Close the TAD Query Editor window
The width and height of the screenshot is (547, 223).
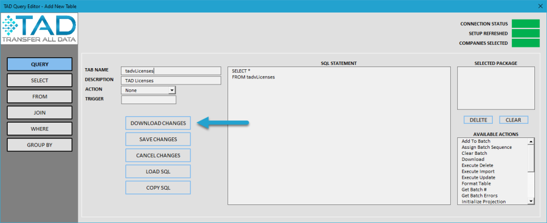(x=539, y=6)
